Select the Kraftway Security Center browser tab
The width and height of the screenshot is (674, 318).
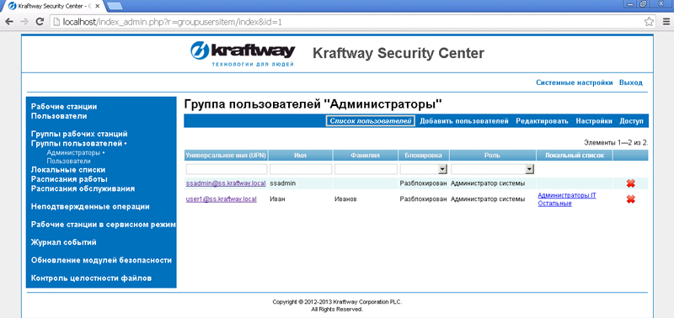click(x=54, y=6)
